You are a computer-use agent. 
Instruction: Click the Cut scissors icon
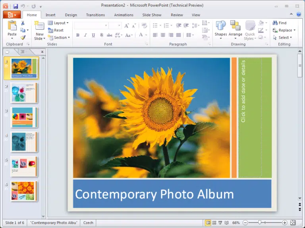pyautogui.click(x=23, y=23)
